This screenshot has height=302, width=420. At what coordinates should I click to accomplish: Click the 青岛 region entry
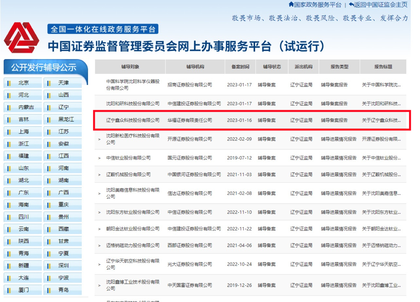pyautogui.click(x=63, y=290)
